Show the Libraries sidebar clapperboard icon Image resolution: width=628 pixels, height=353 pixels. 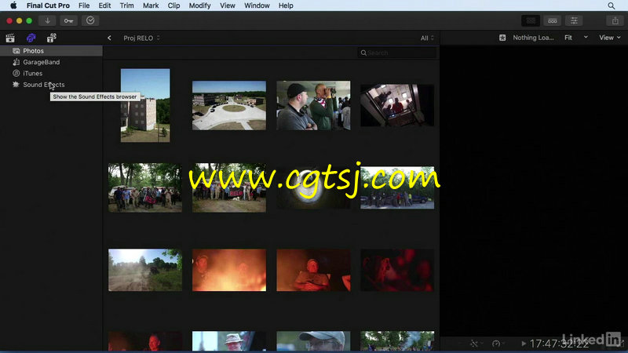10,38
